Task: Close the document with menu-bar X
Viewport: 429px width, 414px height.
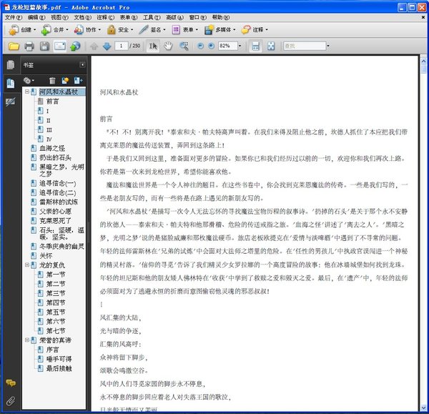Action: [423, 17]
